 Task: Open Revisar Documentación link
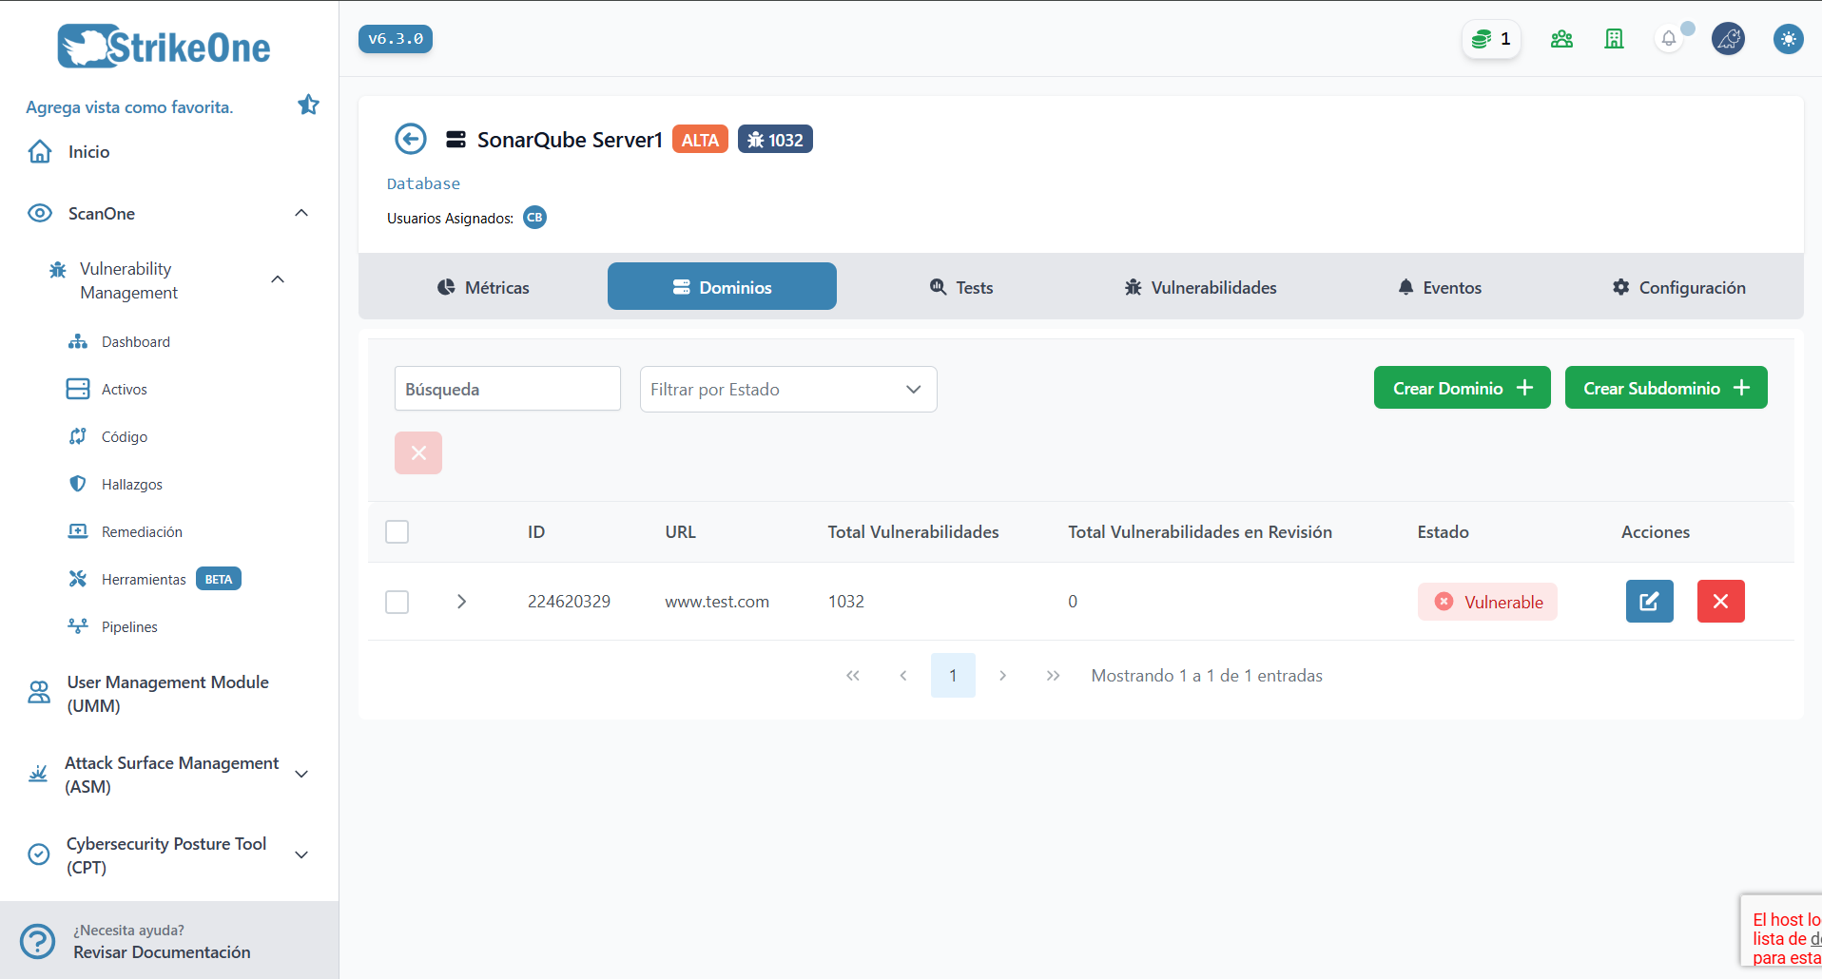tap(162, 952)
